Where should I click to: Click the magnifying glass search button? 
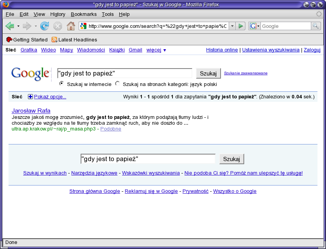(x=316, y=26)
